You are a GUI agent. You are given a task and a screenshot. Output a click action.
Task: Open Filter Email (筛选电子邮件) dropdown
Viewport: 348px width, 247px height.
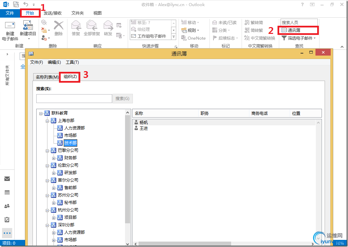click(299, 38)
